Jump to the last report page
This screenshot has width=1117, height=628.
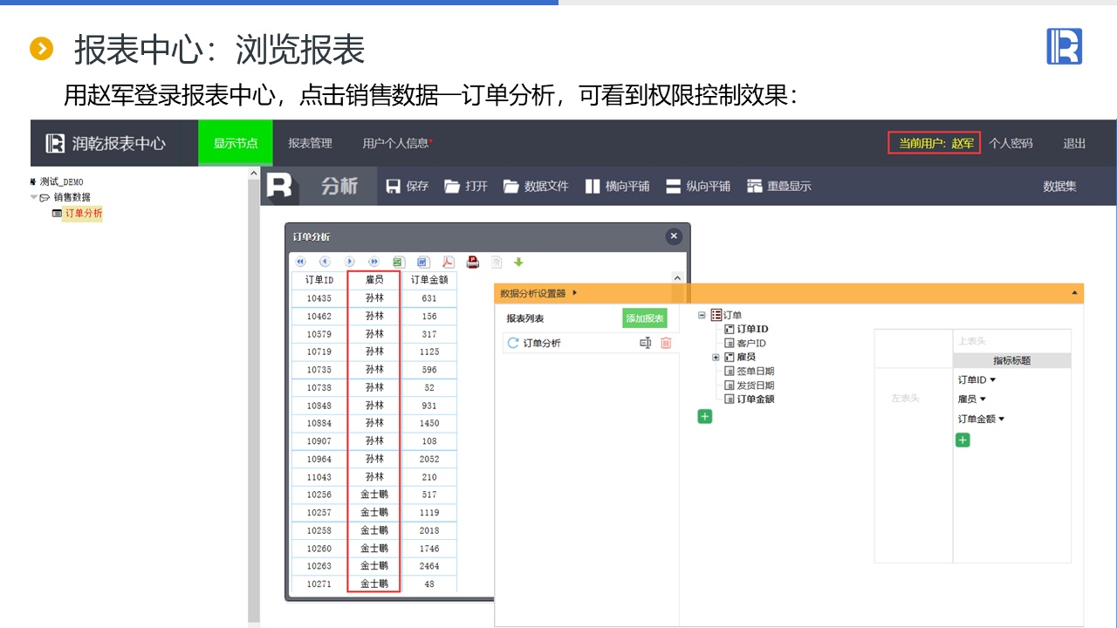point(373,262)
